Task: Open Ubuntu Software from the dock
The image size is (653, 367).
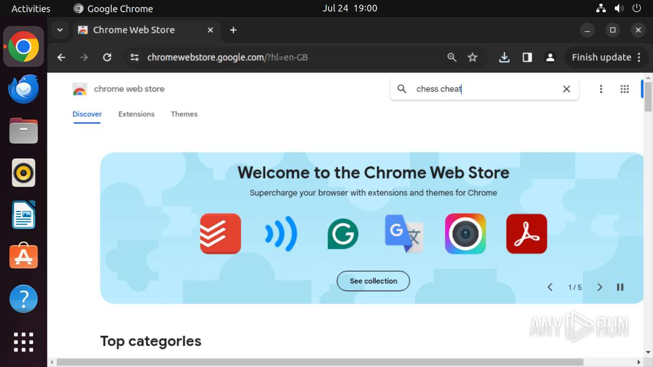Action: 23,257
